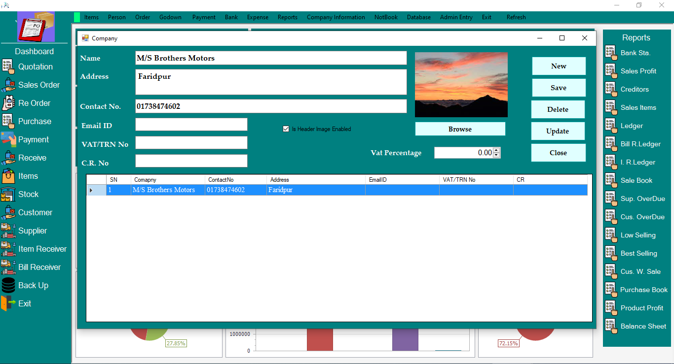This screenshot has width=674, height=364.
Task: Open the Bank Sta. report
Action: coord(636,53)
